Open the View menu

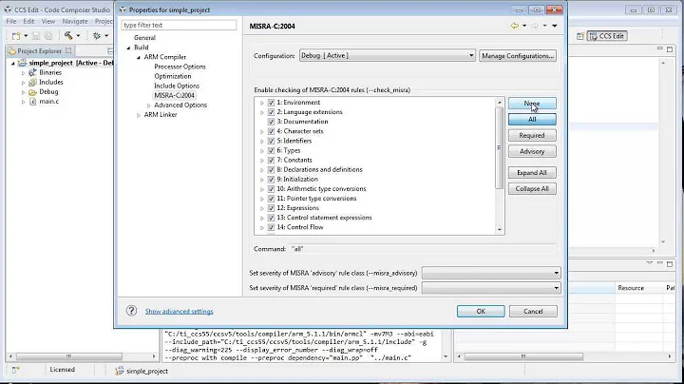click(x=48, y=21)
